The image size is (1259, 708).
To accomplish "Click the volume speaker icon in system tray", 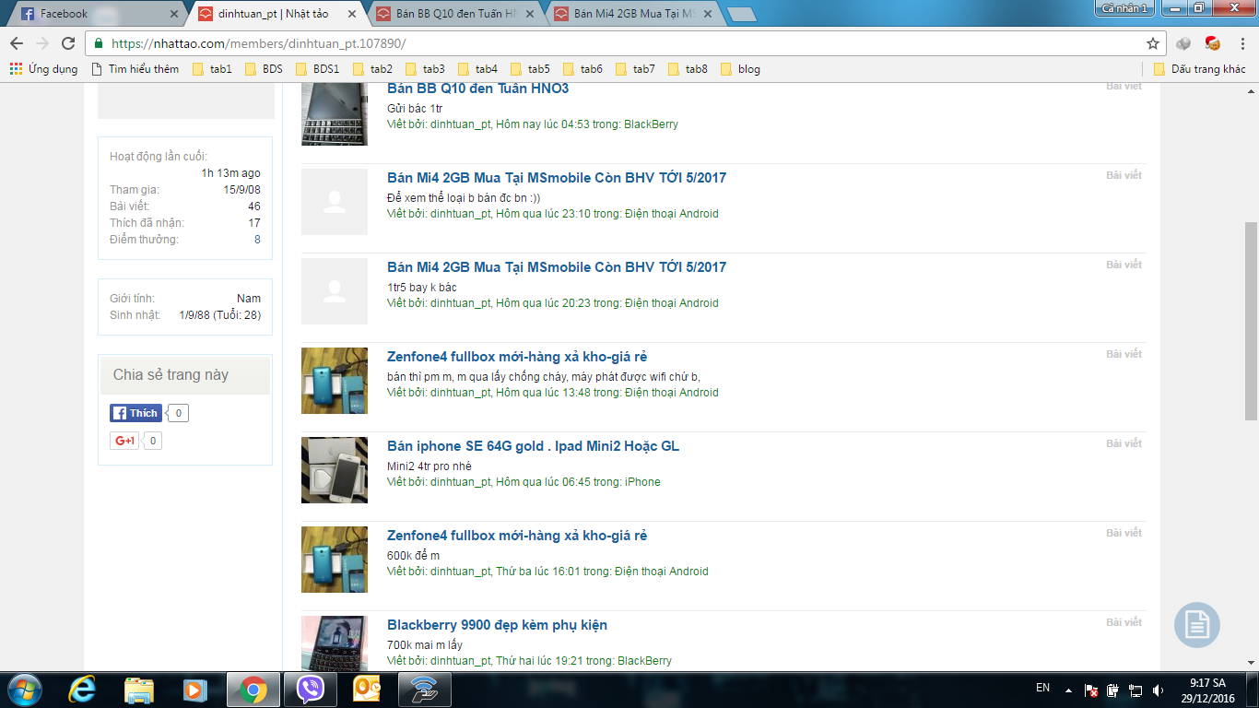I will click(x=1158, y=690).
